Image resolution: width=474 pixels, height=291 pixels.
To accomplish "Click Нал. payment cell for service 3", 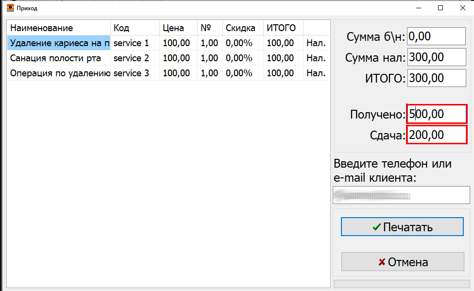I will 316,73.
